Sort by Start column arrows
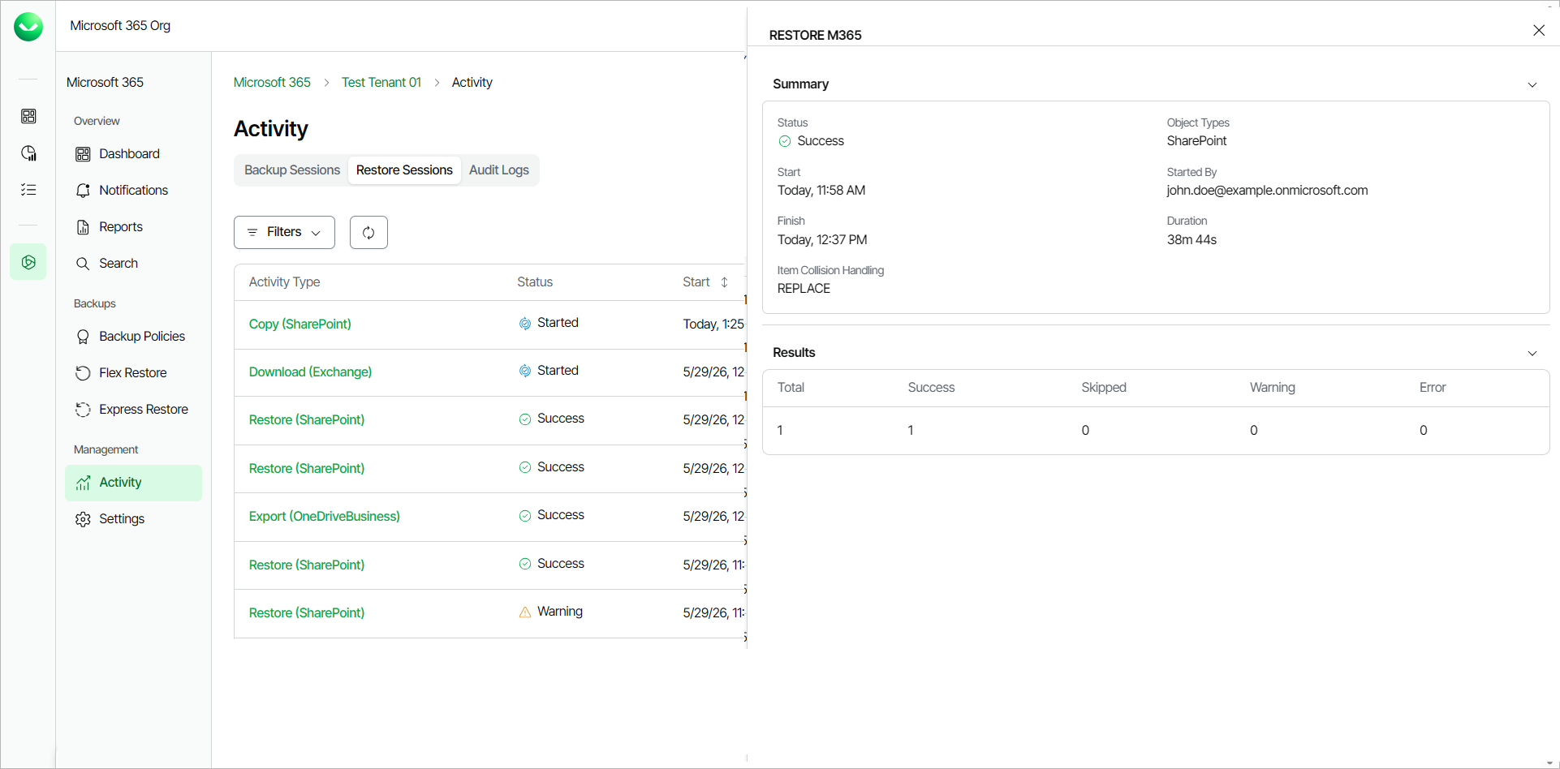This screenshot has width=1560, height=769. click(724, 282)
